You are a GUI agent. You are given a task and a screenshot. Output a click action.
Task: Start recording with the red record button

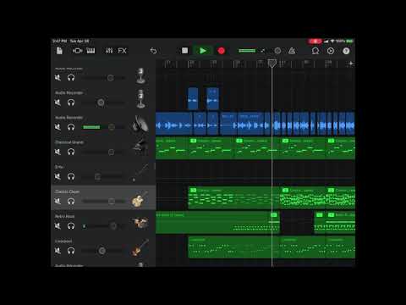tap(222, 51)
